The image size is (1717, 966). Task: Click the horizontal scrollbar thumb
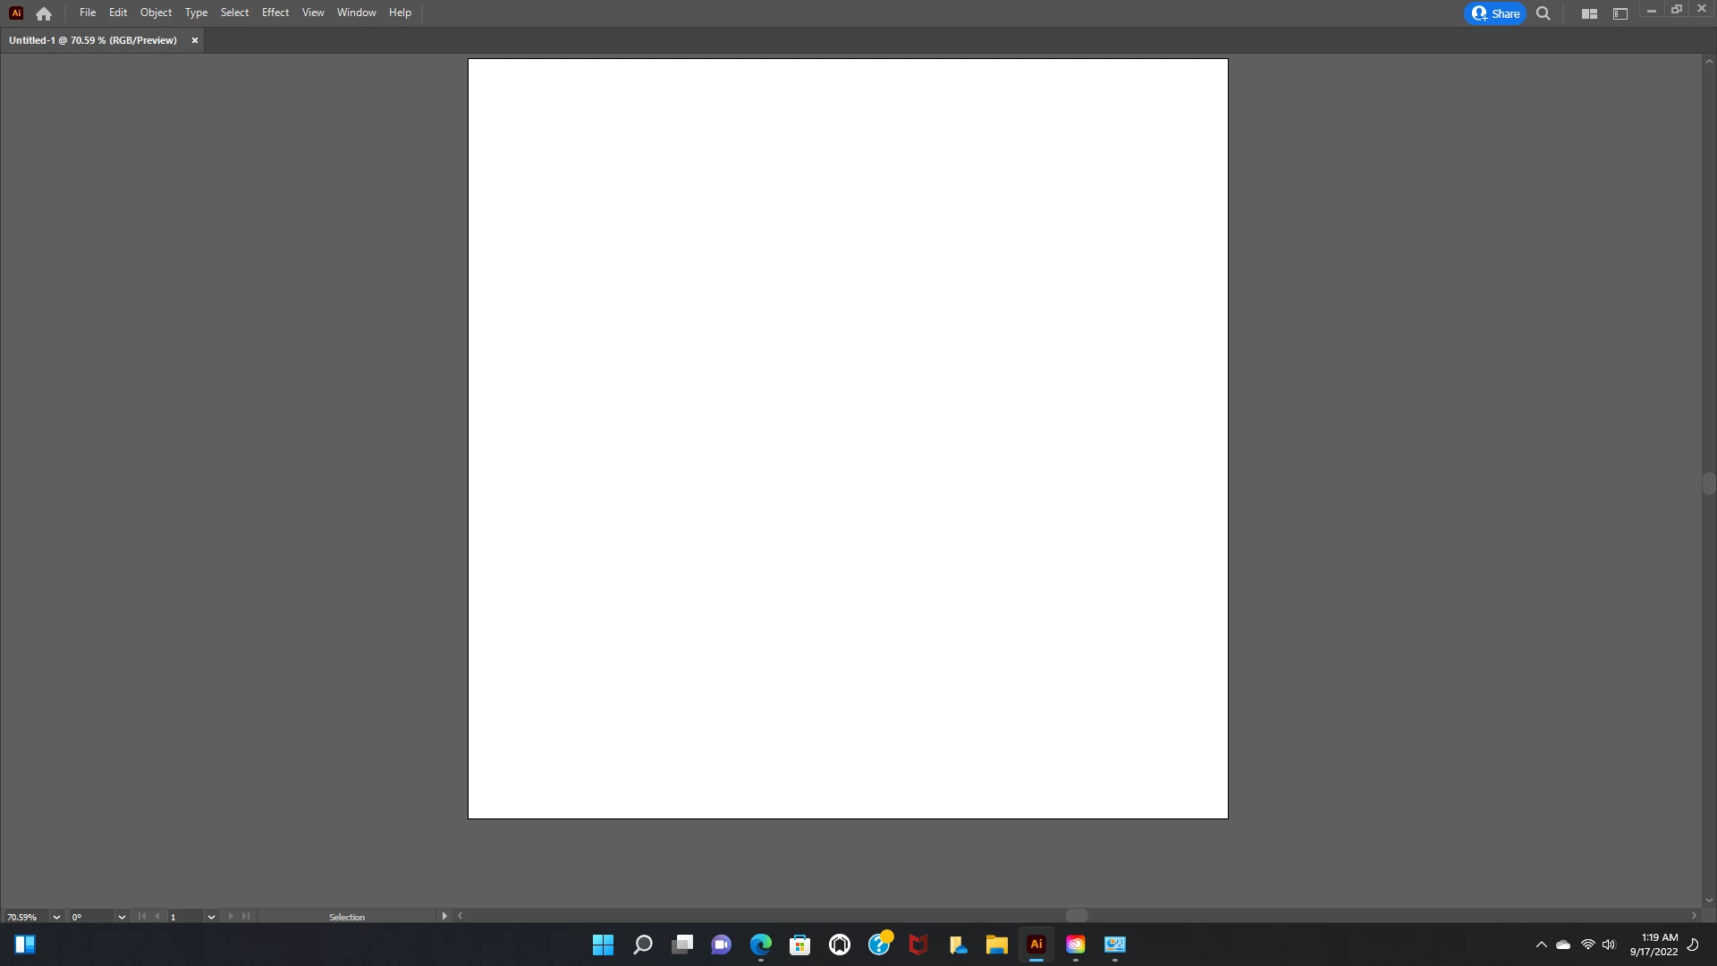1077,916
